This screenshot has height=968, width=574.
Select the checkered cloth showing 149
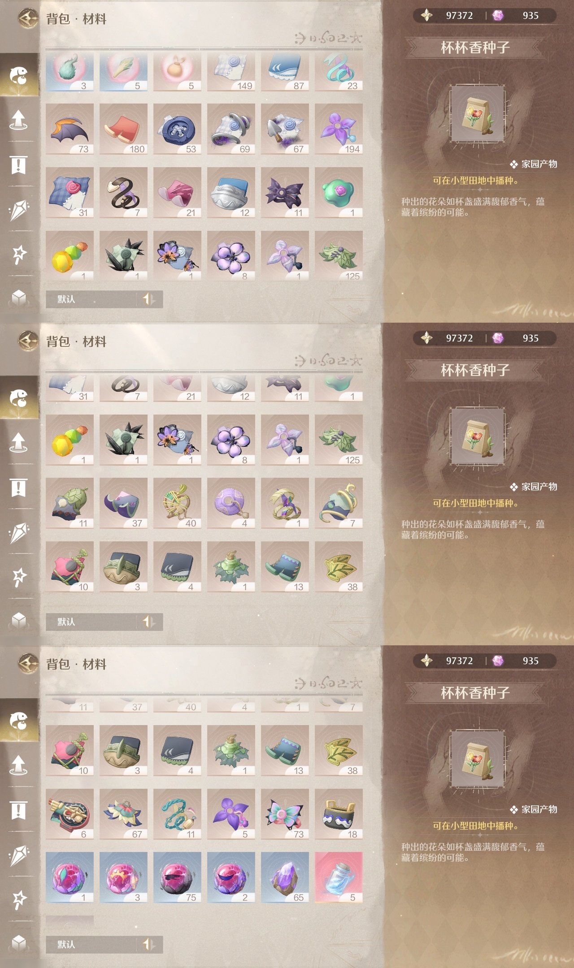click(x=231, y=72)
